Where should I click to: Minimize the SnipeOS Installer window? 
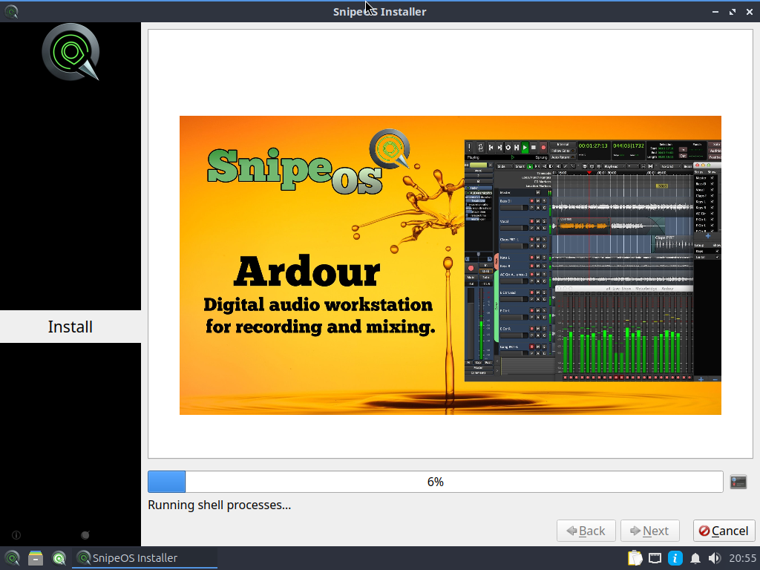[715, 12]
